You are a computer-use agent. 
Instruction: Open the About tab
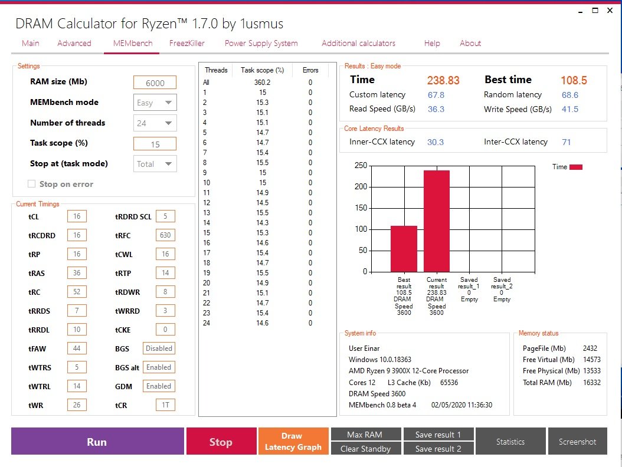pos(470,43)
